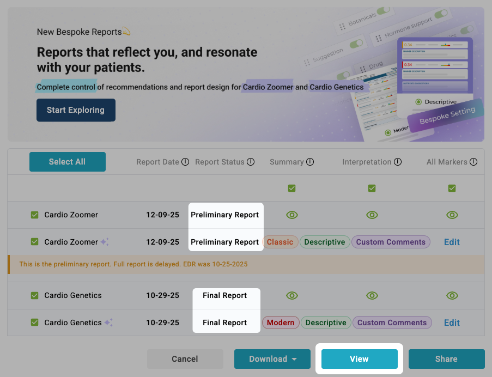Screen dimensions: 492x377
Task: Select the Modern style tag for Cardio Genetics
Action: click(x=281, y=323)
